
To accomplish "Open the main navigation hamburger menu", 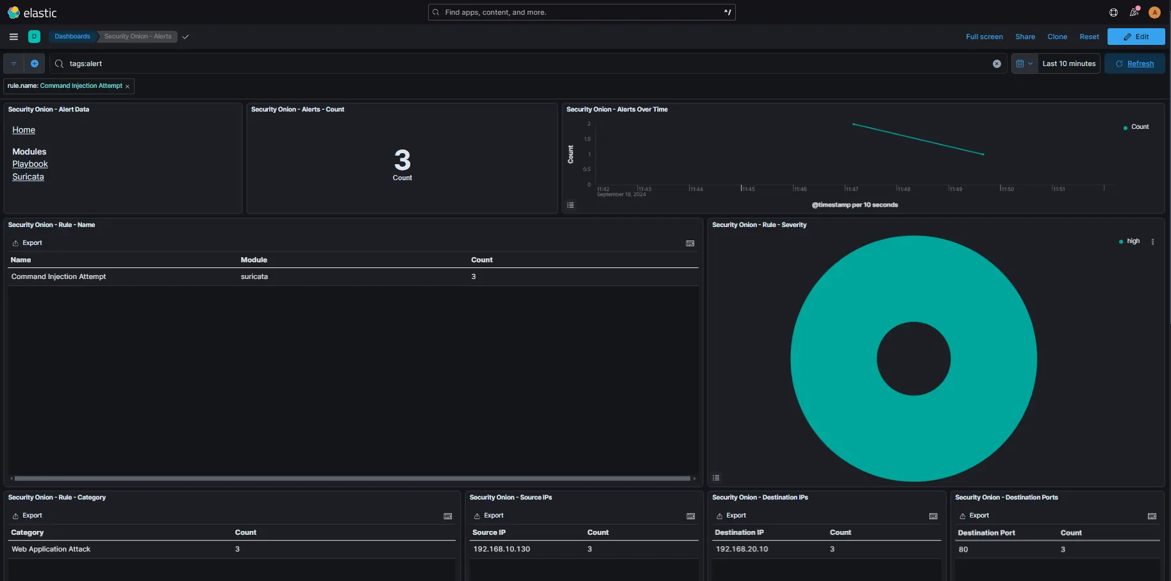I will 13,37.
